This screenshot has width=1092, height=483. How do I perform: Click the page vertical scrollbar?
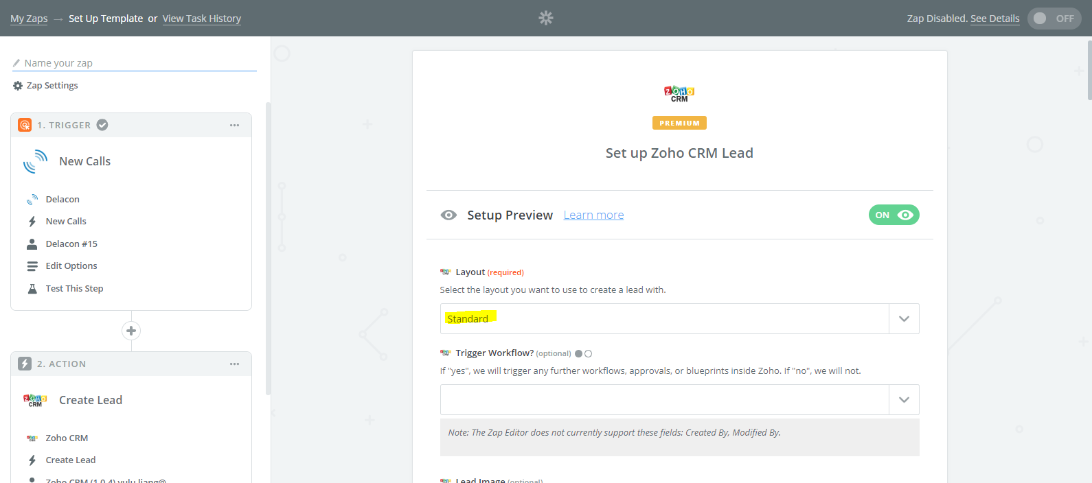(x=1089, y=70)
